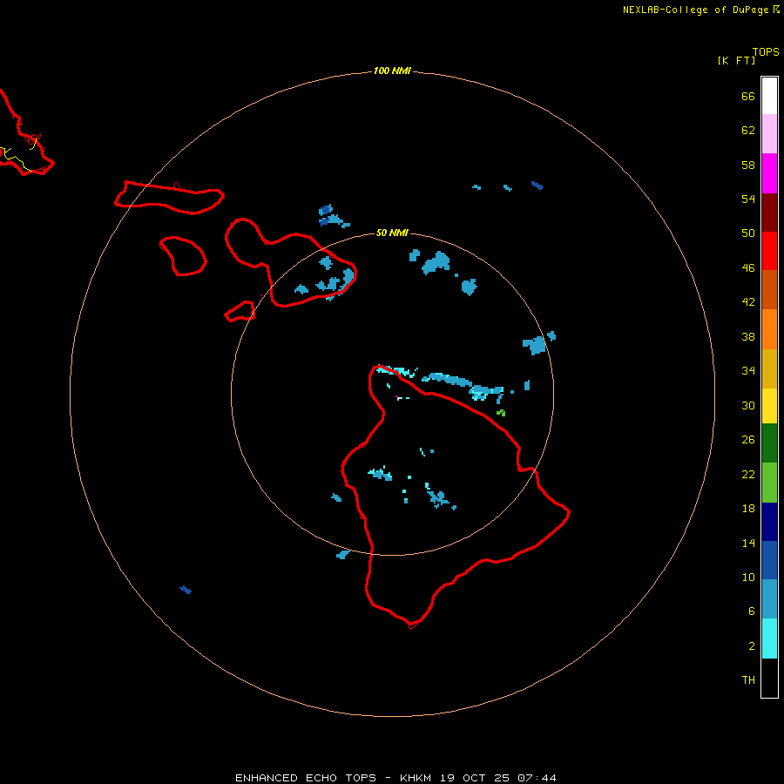
Task: Click the TH threshold label
Action: pos(748,680)
